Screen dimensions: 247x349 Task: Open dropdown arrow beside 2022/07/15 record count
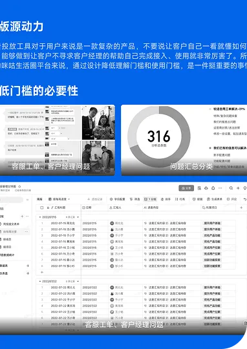[78, 217]
